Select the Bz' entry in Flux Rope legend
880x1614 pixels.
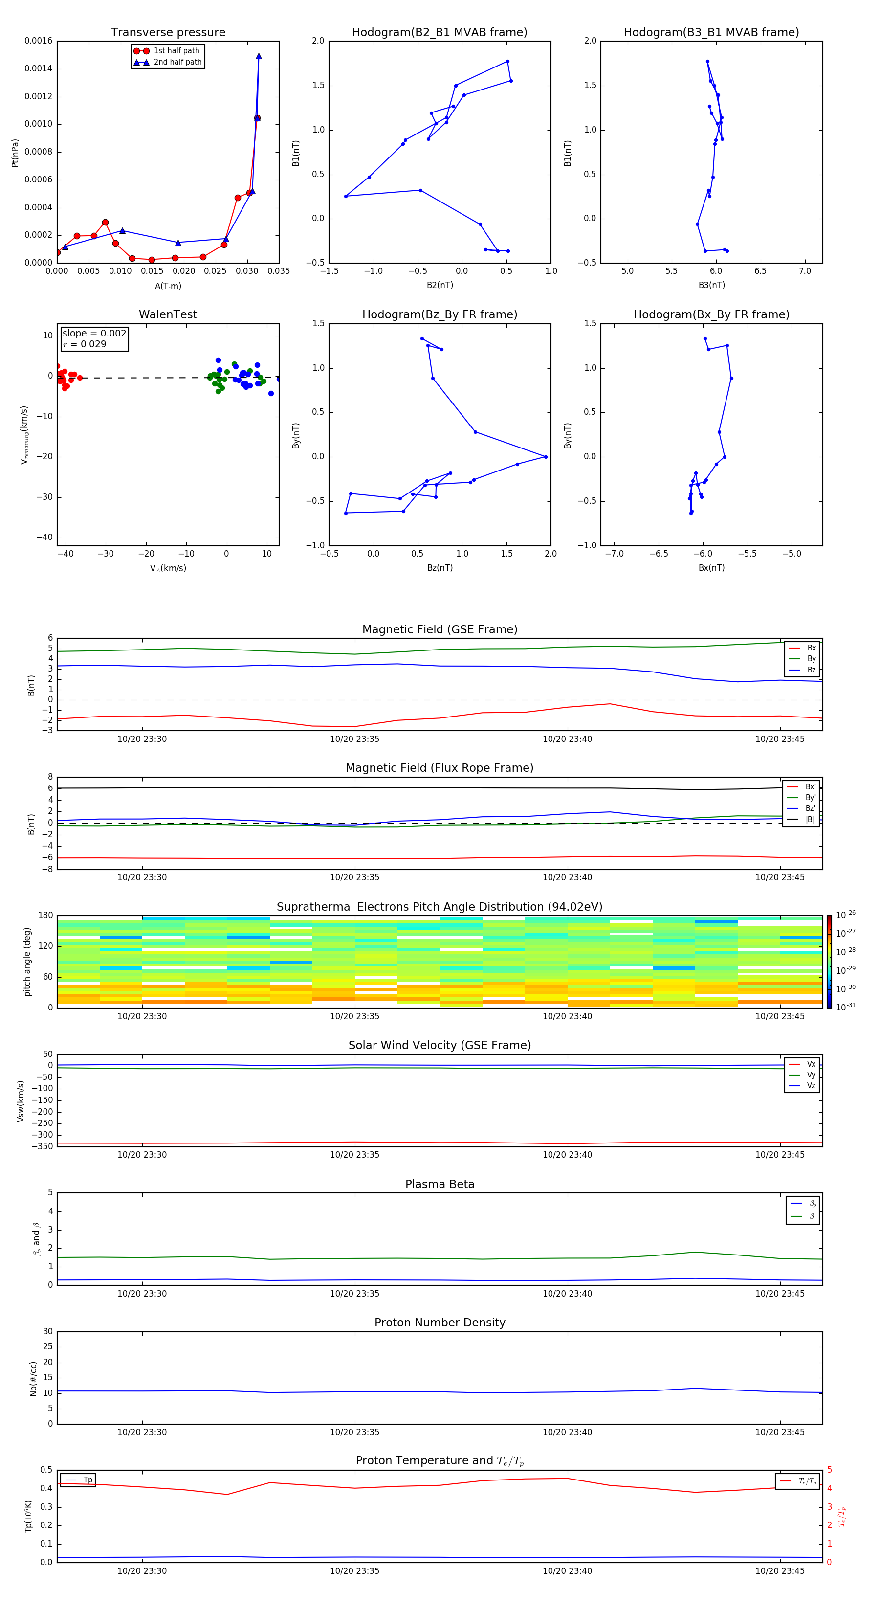pyautogui.click(x=801, y=809)
